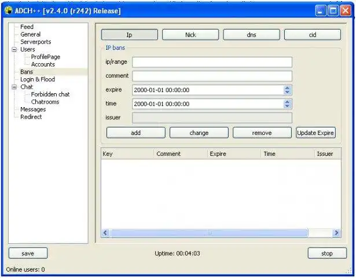Image resolution: width=356 pixels, height=278 pixels.
Task: Open the Redirect tree item
Action: point(31,117)
